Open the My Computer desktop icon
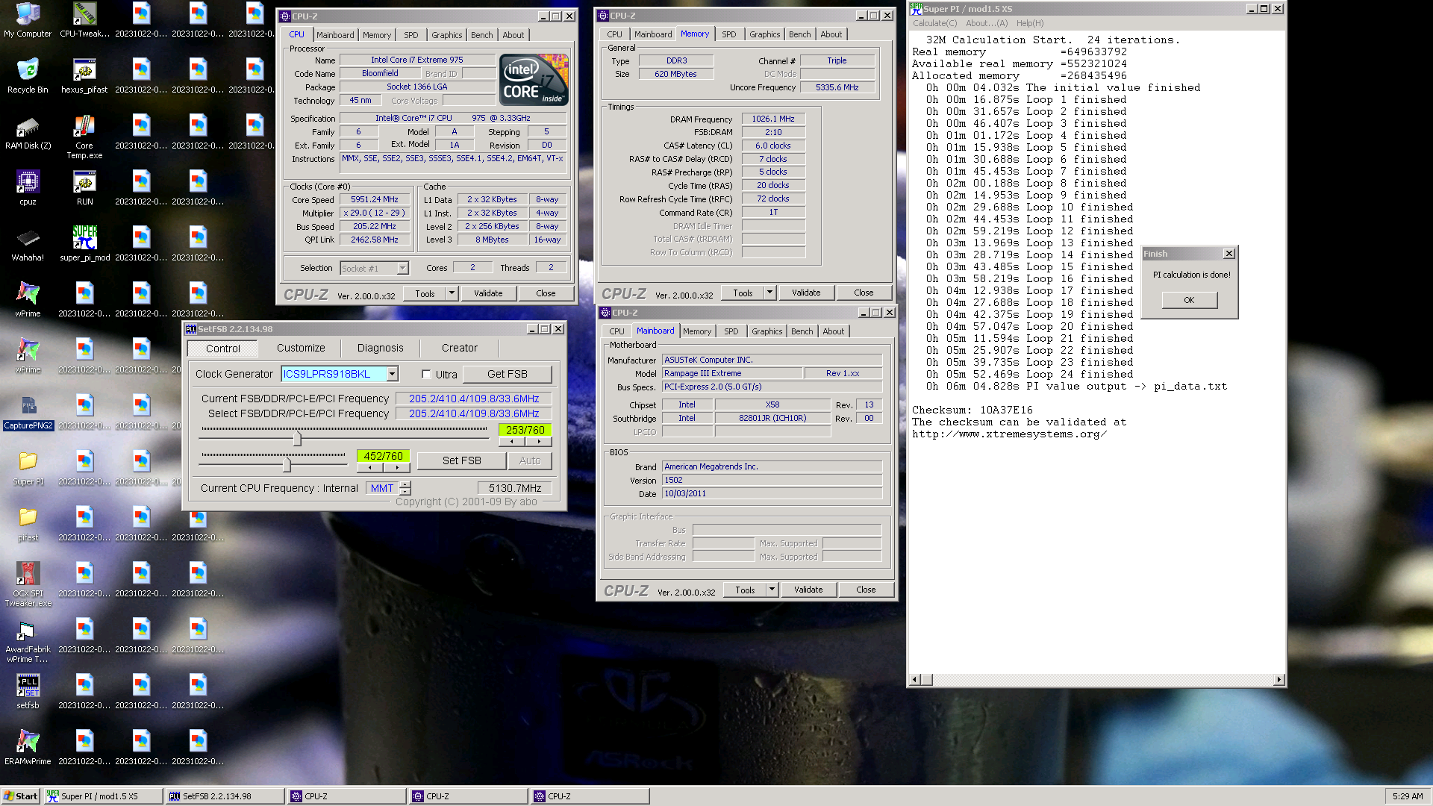Image resolution: width=1433 pixels, height=806 pixels. click(28, 19)
